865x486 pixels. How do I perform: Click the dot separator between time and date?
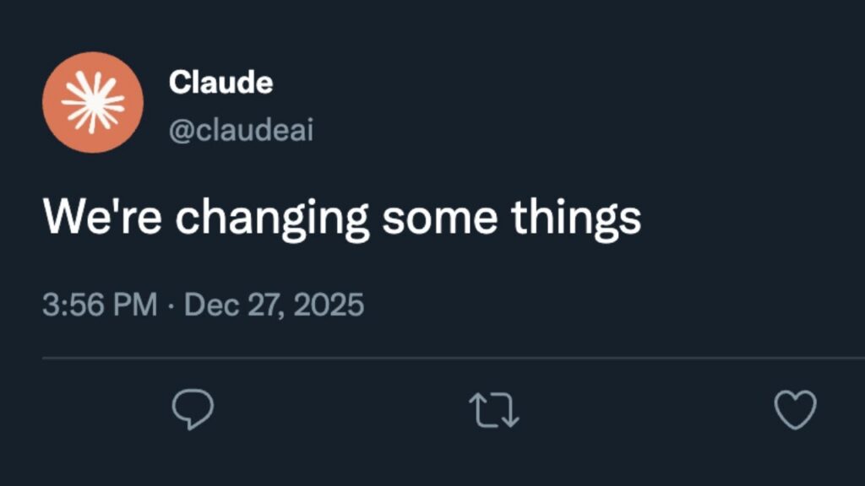[x=171, y=305]
